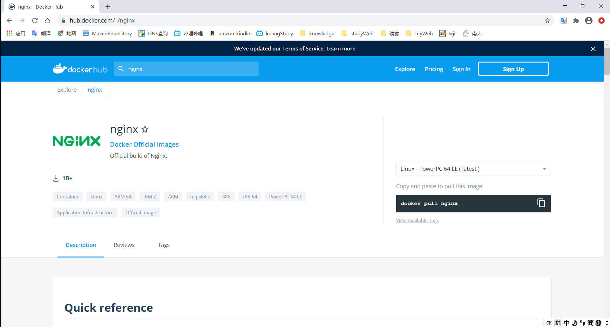Open the myWeb bookmarks folder

[419, 33]
